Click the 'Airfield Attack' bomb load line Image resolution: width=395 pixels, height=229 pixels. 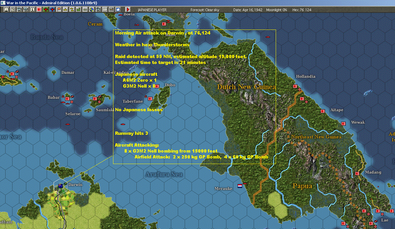(x=201, y=157)
